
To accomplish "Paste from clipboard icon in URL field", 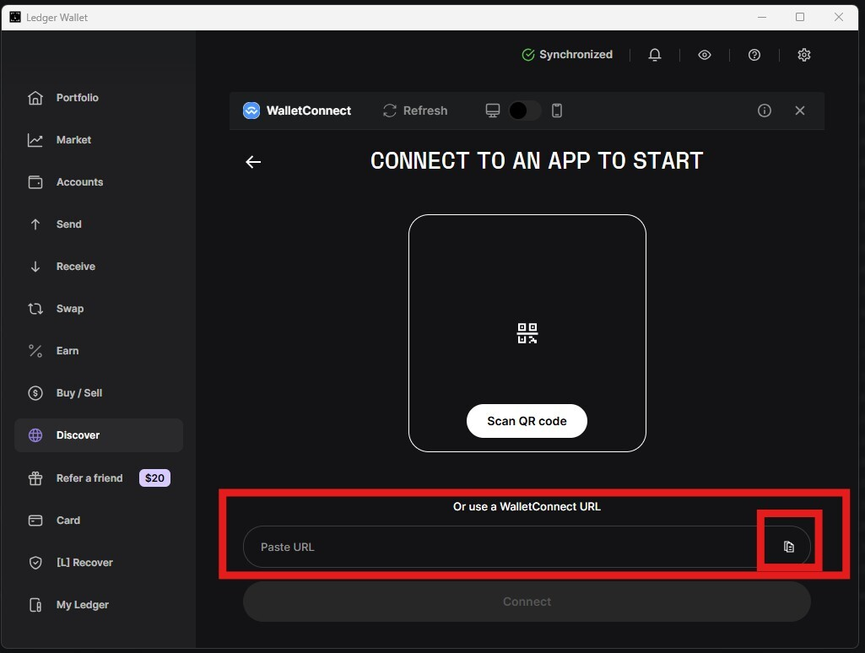I will tap(789, 547).
